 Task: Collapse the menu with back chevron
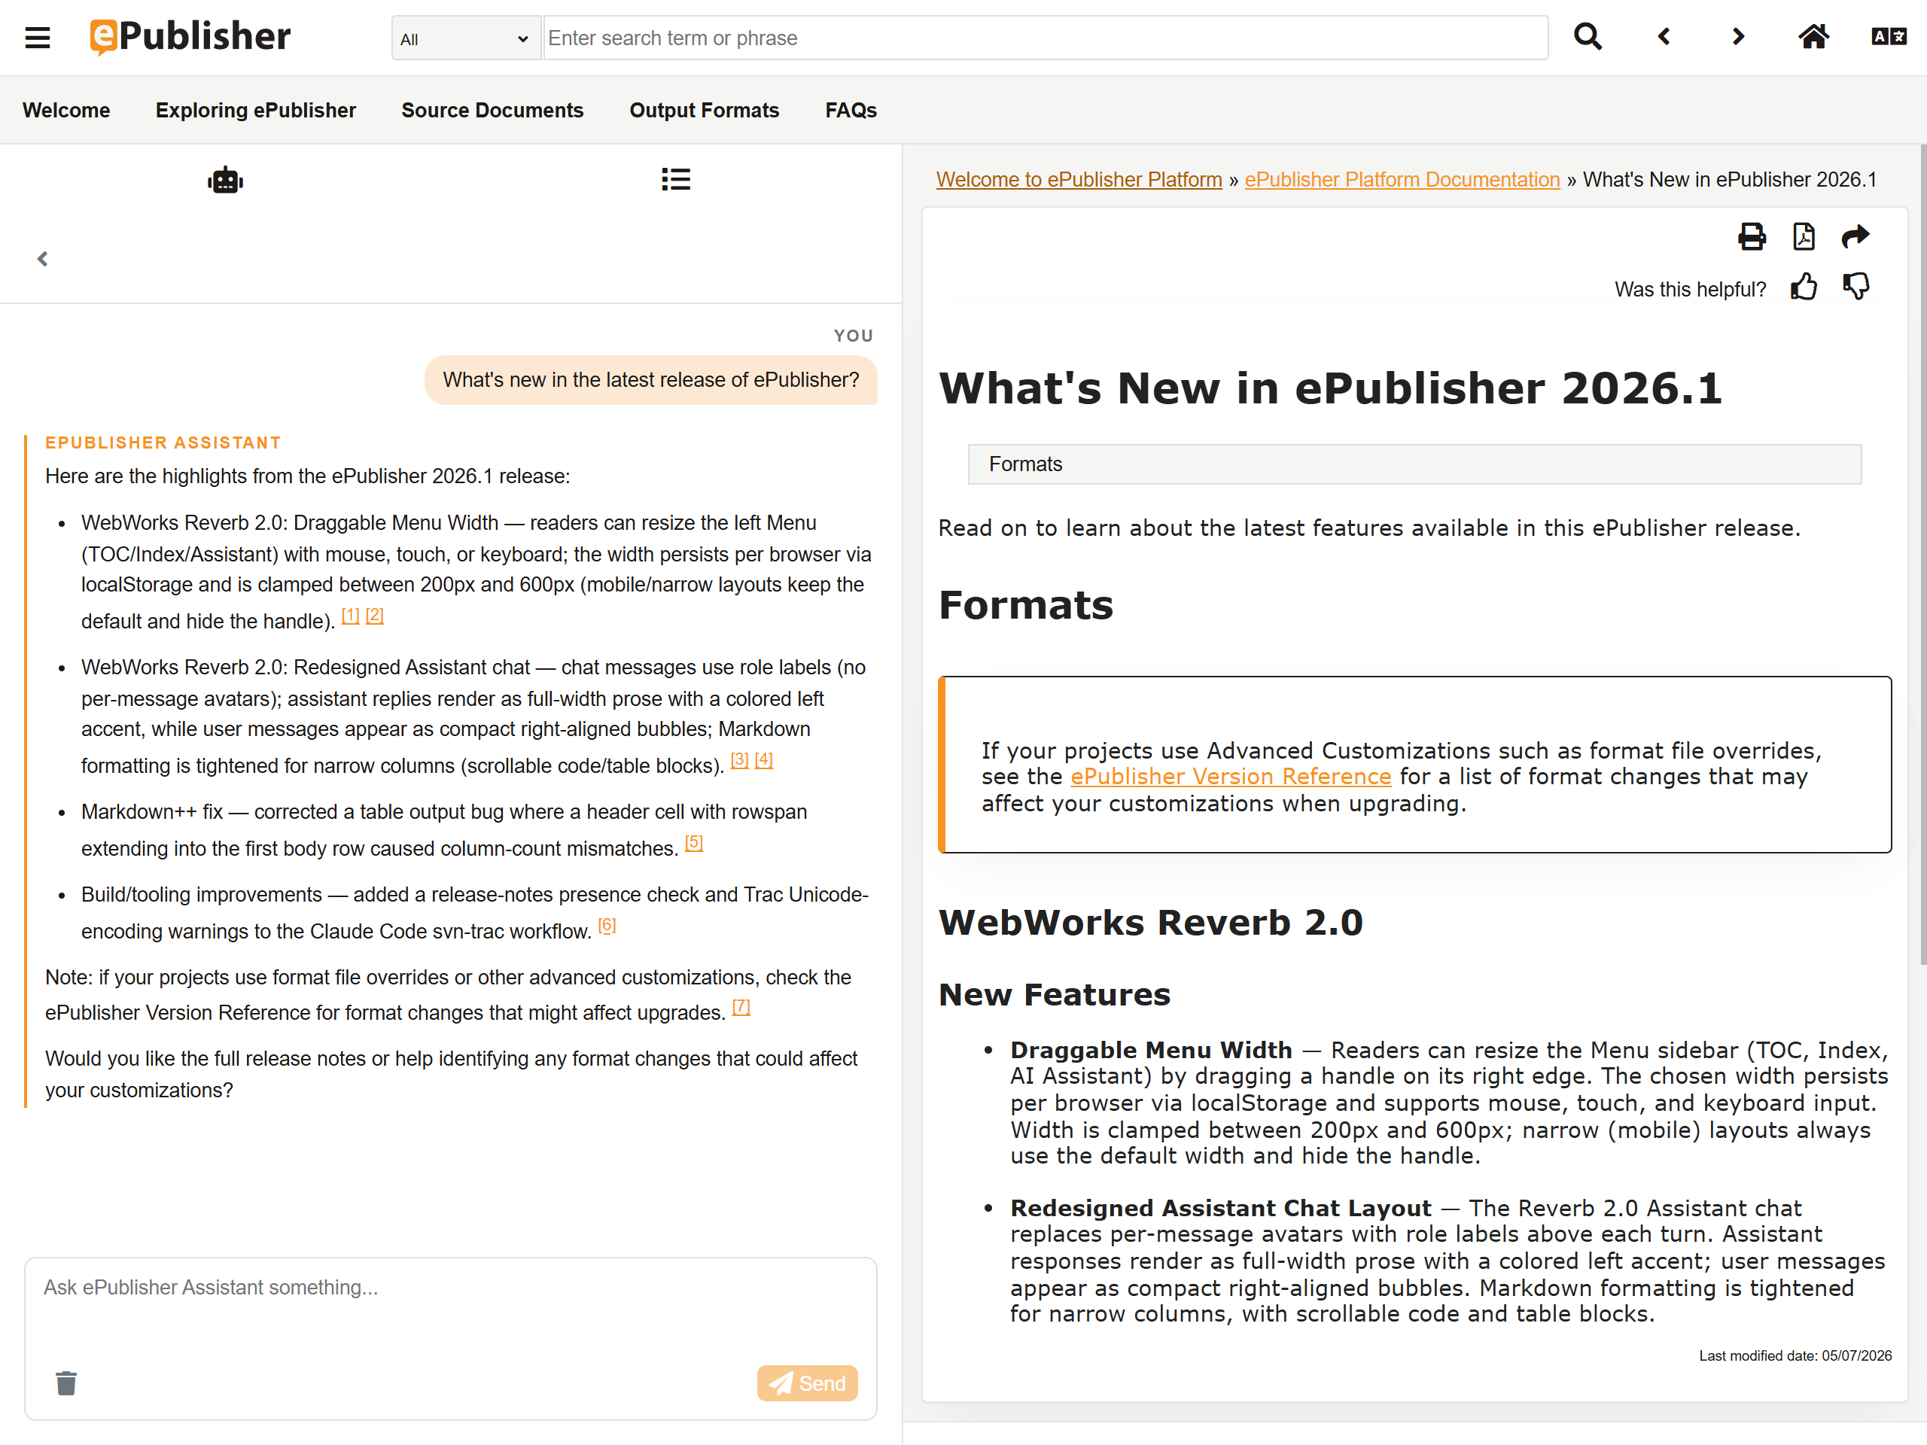click(x=43, y=259)
